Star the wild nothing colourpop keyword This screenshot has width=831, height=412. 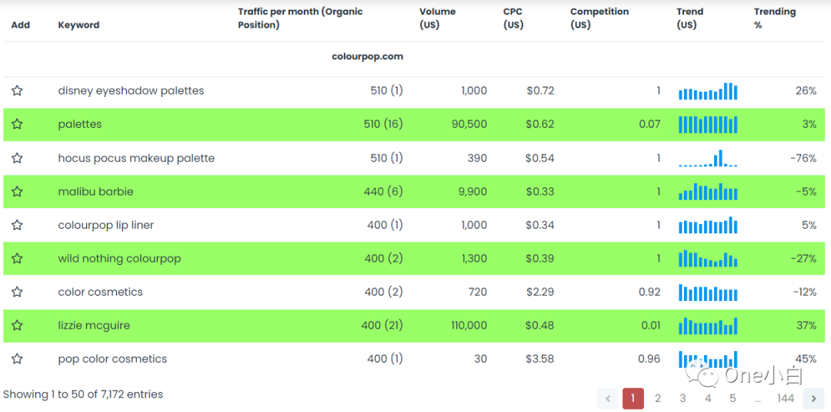tap(17, 258)
